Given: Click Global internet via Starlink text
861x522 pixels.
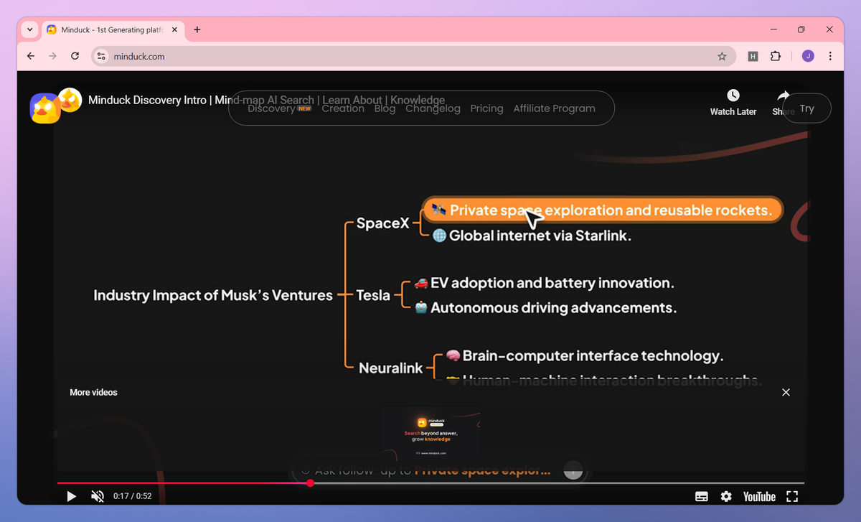Looking at the screenshot, I should pyautogui.click(x=540, y=236).
